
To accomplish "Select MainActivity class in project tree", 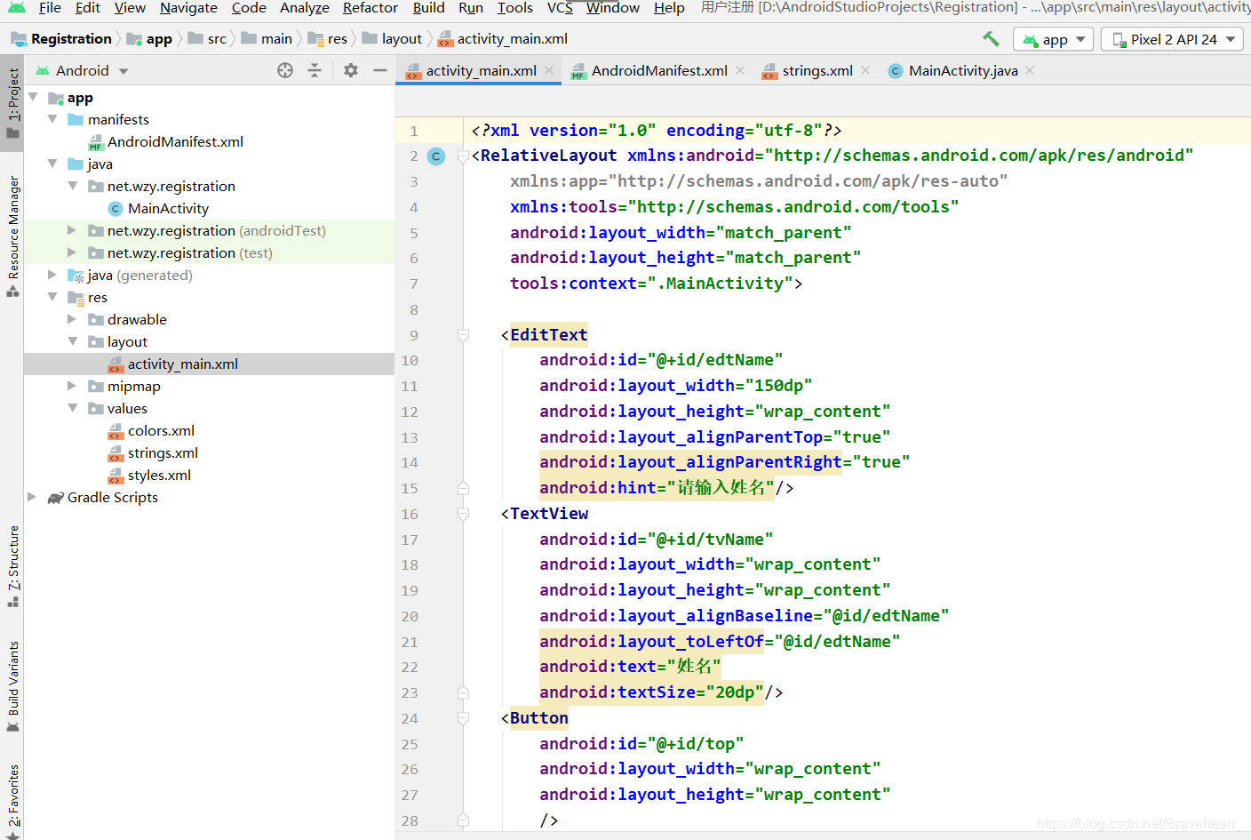I will [158, 208].
